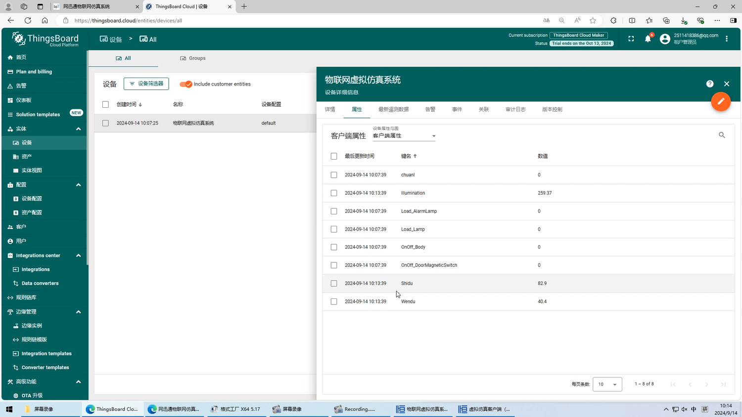Image resolution: width=742 pixels, height=417 pixels.
Task: Click the fullscreen toggle icon
Action: [x=631, y=39]
